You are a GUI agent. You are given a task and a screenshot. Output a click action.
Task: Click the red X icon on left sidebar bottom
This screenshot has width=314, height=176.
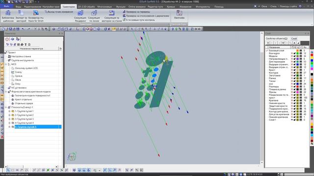[2, 137]
